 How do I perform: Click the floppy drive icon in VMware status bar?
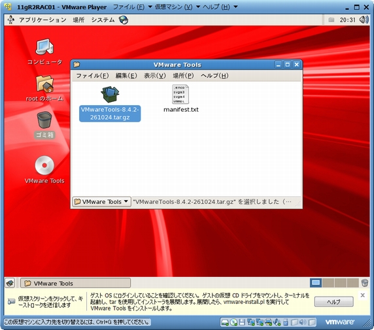(x=242, y=322)
